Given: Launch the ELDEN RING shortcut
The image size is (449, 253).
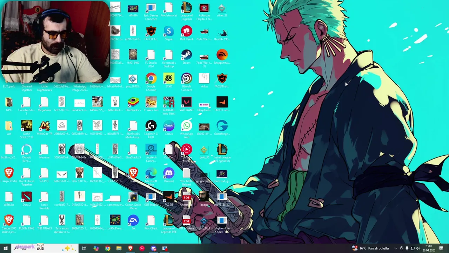Looking at the screenshot, I should (x=27, y=222).
